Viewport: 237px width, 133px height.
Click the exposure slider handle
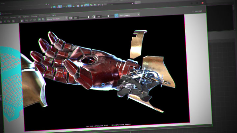coord(89,17)
